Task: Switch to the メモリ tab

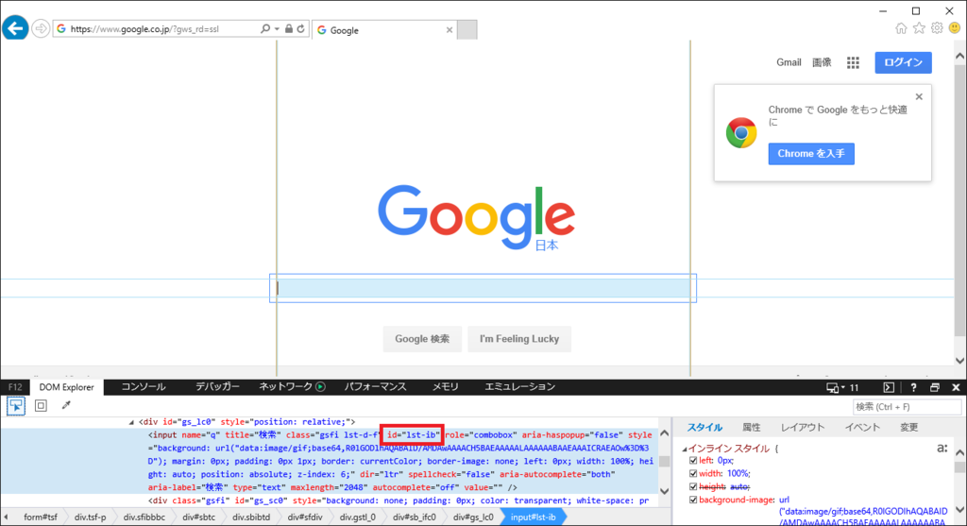Action: click(x=446, y=386)
